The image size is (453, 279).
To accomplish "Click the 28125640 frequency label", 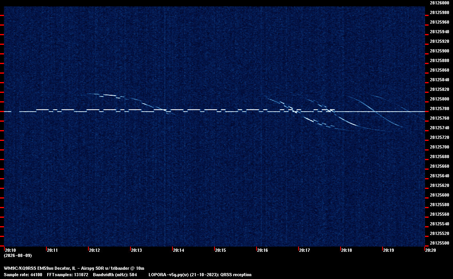I will [x=439, y=176].
